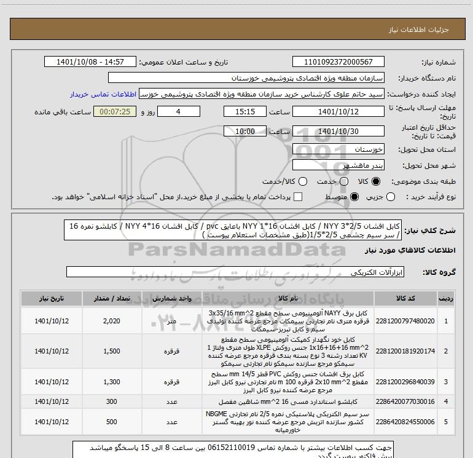Select product code 2286420077030016
Viewport: 473px width, 458px height.
point(405,401)
